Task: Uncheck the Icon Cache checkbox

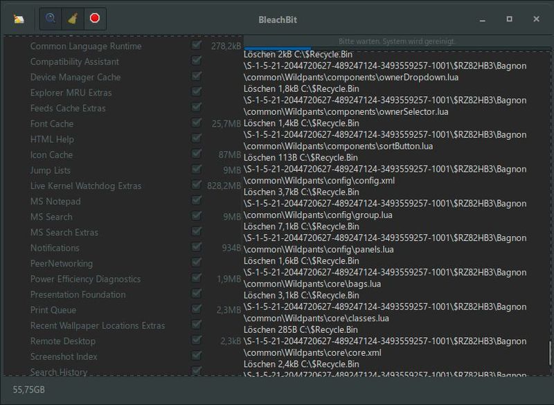Action: [197, 154]
